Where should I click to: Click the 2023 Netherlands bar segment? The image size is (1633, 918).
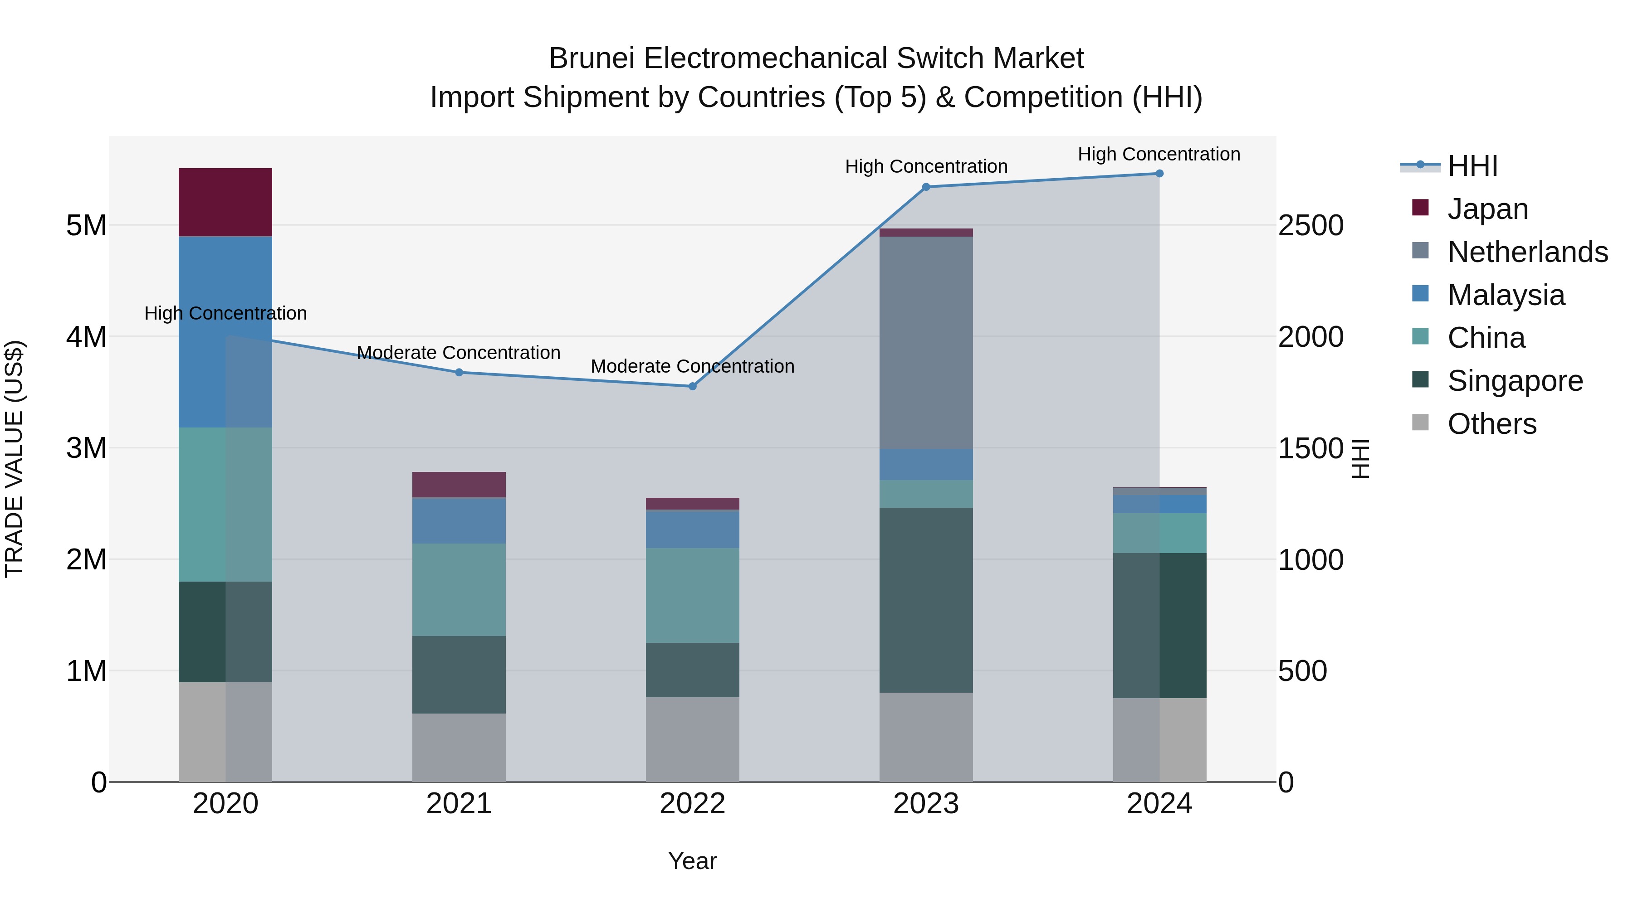click(926, 343)
